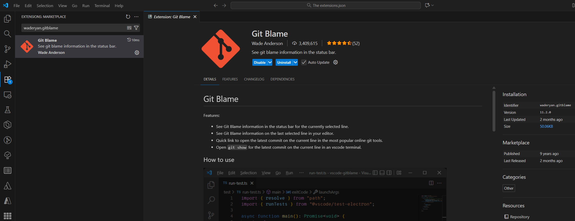The width and height of the screenshot is (575, 221).
Task: Go back with the navigation arrow
Action: (x=216, y=5)
